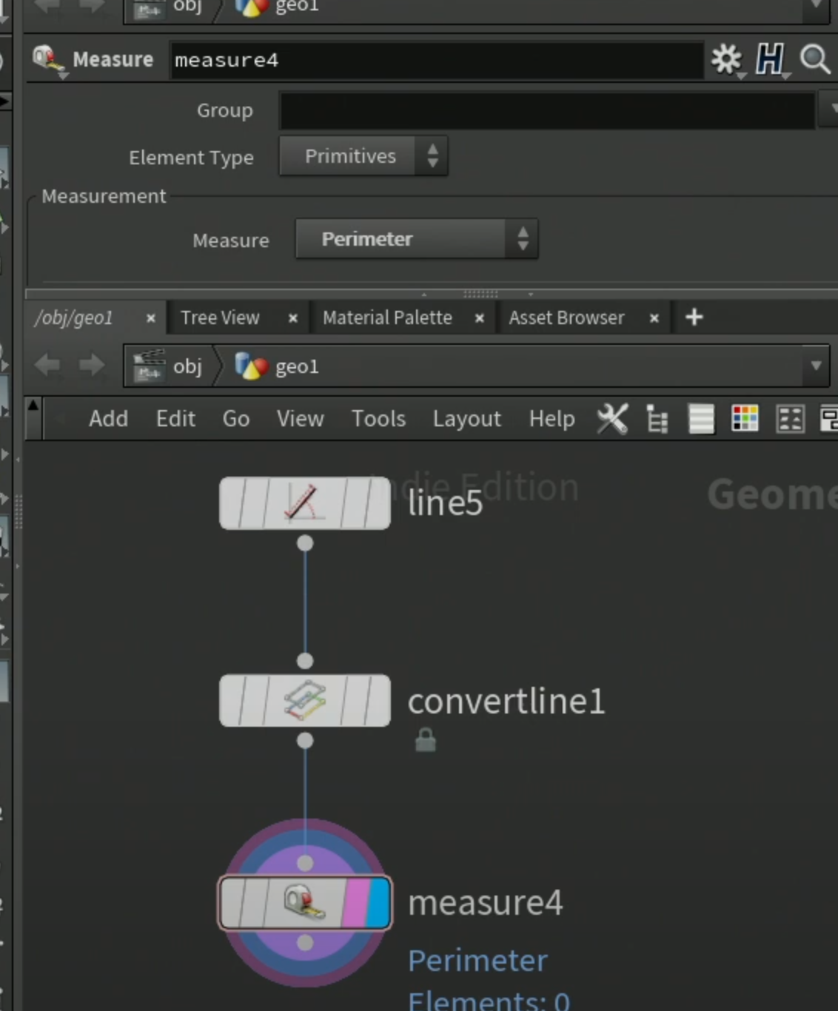The image size is (838, 1011).
Task: Open the gear parameter settings menu
Action: [725, 60]
